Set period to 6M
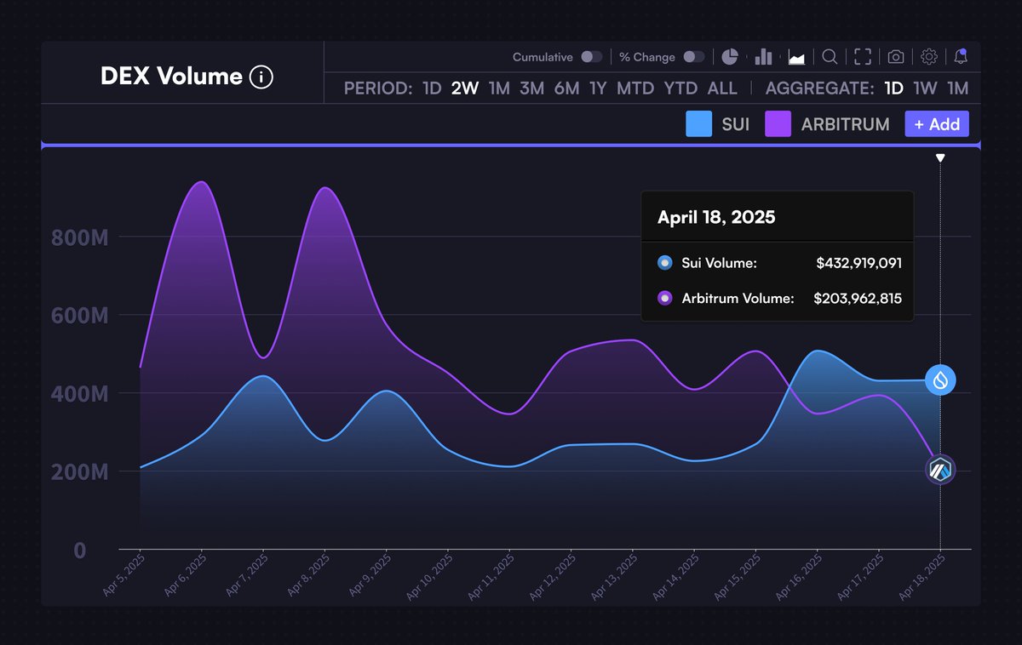Image resolution: width=1022 pixels, height=645 pixels. pos(566,88)
